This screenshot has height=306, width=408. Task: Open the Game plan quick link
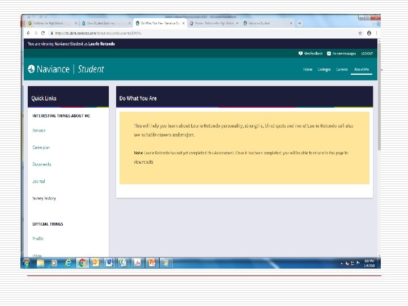[x=41, y=147]
